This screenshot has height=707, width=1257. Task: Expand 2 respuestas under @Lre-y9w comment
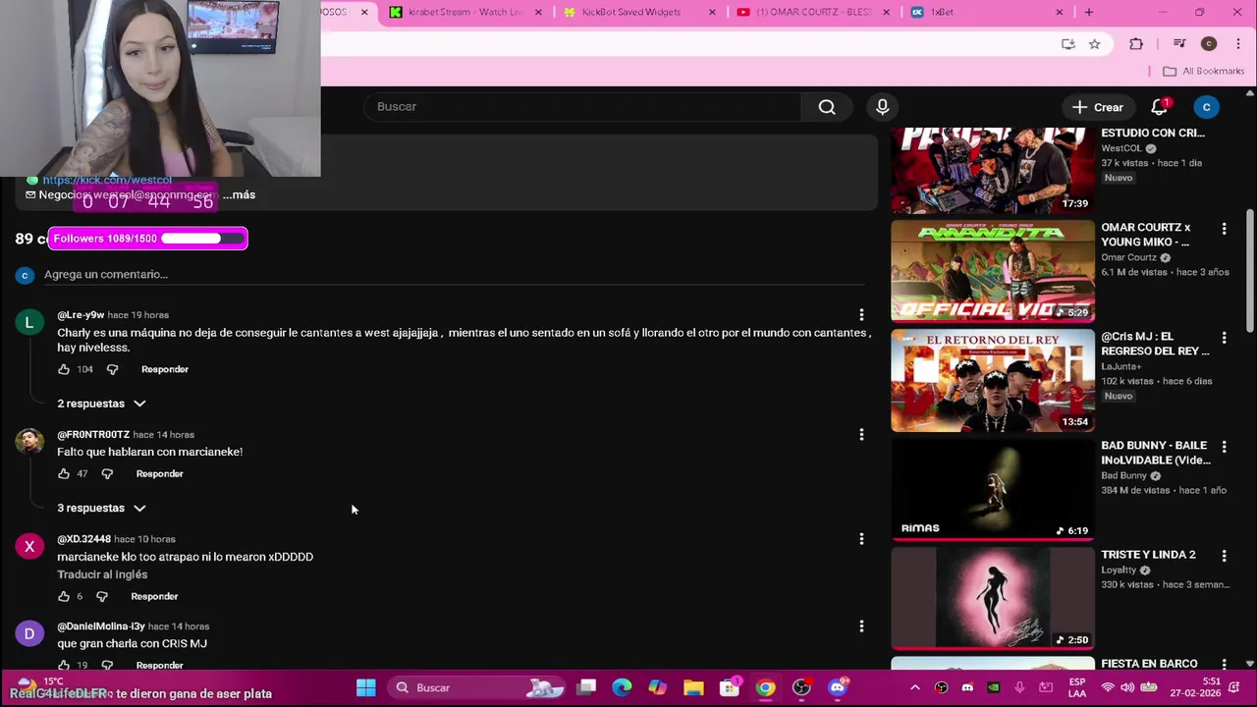[101, 404]
